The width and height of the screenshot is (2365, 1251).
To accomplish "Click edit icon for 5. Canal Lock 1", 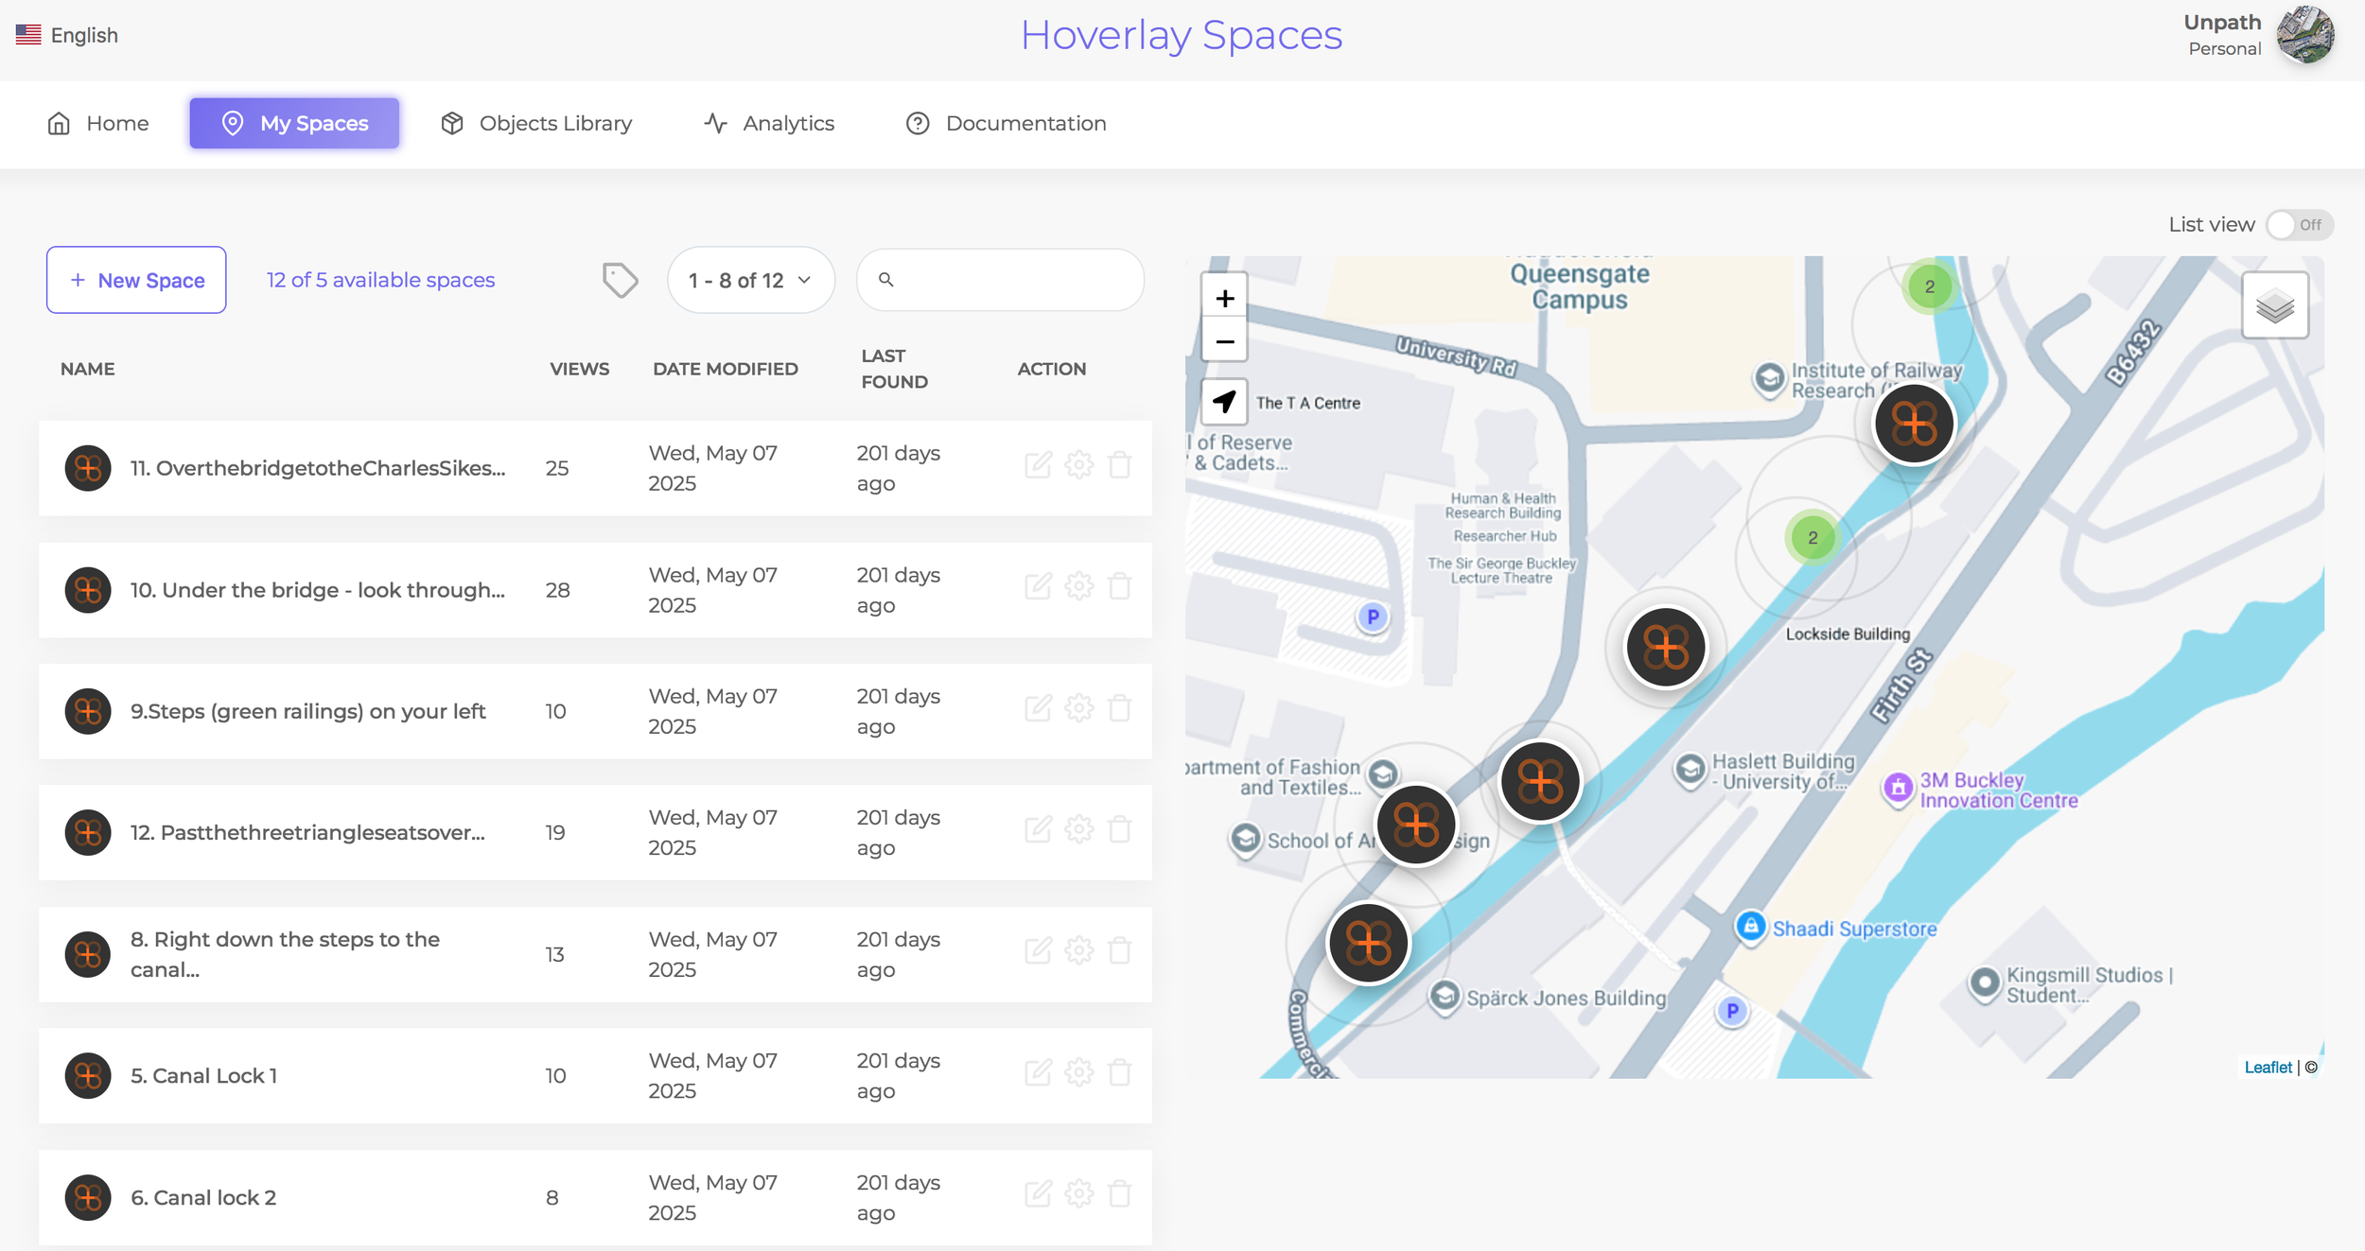I will pos(1038,1072).
